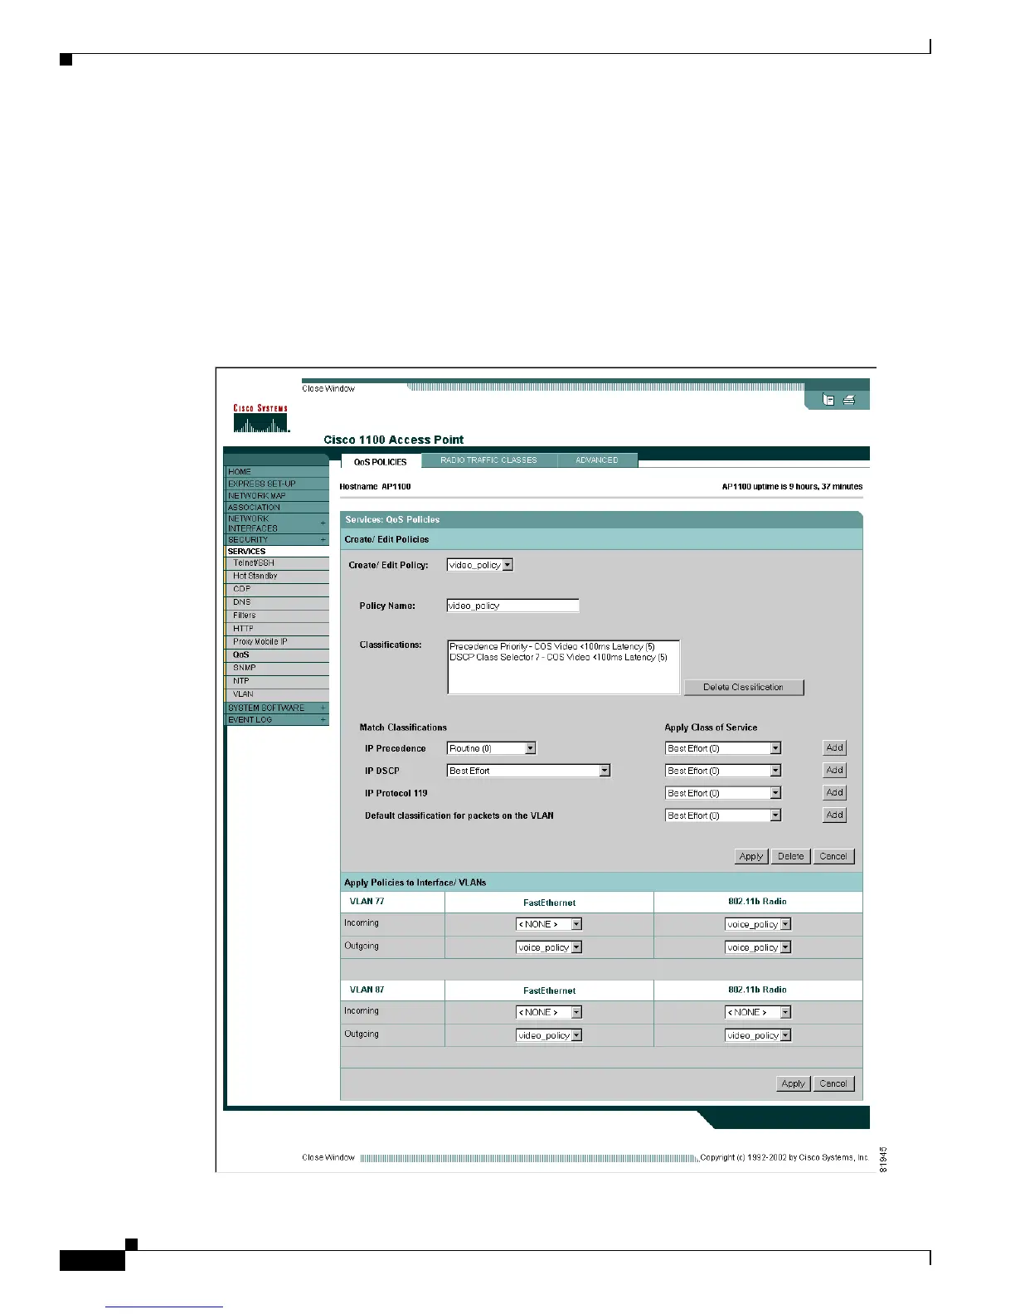Click the Policy Name input field
This screenshot has width=1015, height=1314.
click(512, 606)
